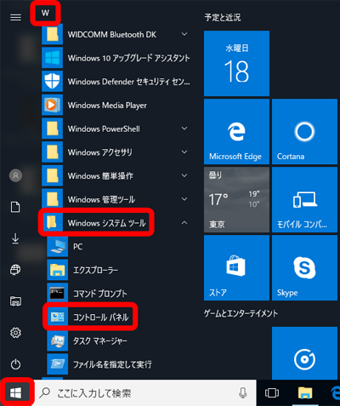The image size is (340, 406).
Task: Click the ゲームとエンターテイメント group heading
Action: [241, 313]
